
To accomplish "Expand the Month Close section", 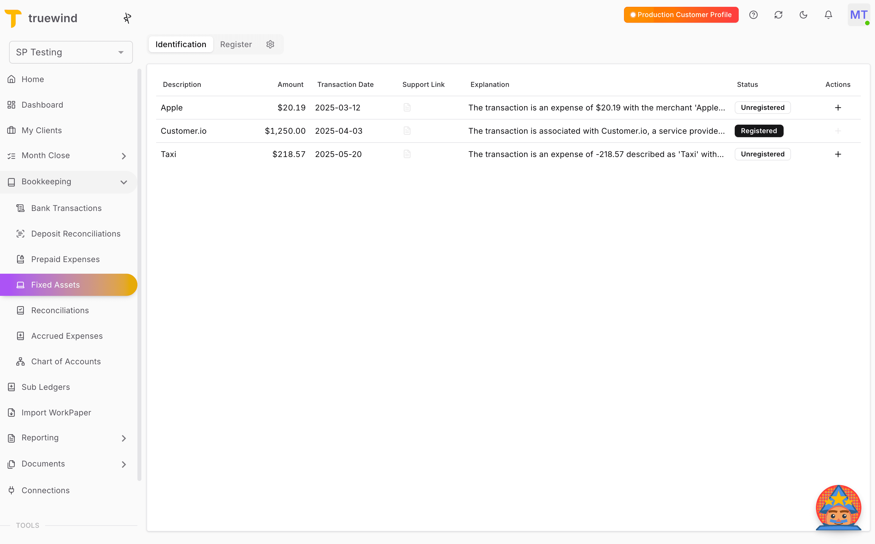I will tap(124, 156).
